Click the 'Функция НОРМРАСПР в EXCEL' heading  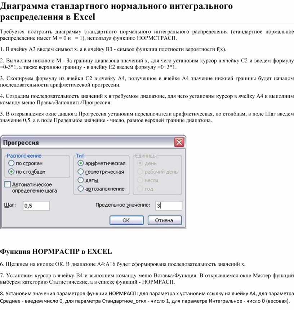56,251
